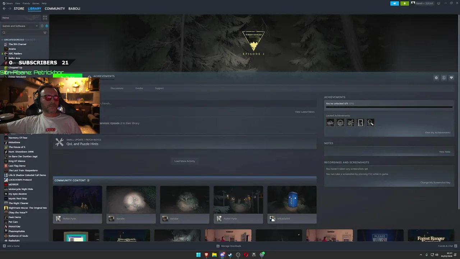460x259 pixels.
Task: Open File Explorer from taskbar
Action: pos(214,255)
